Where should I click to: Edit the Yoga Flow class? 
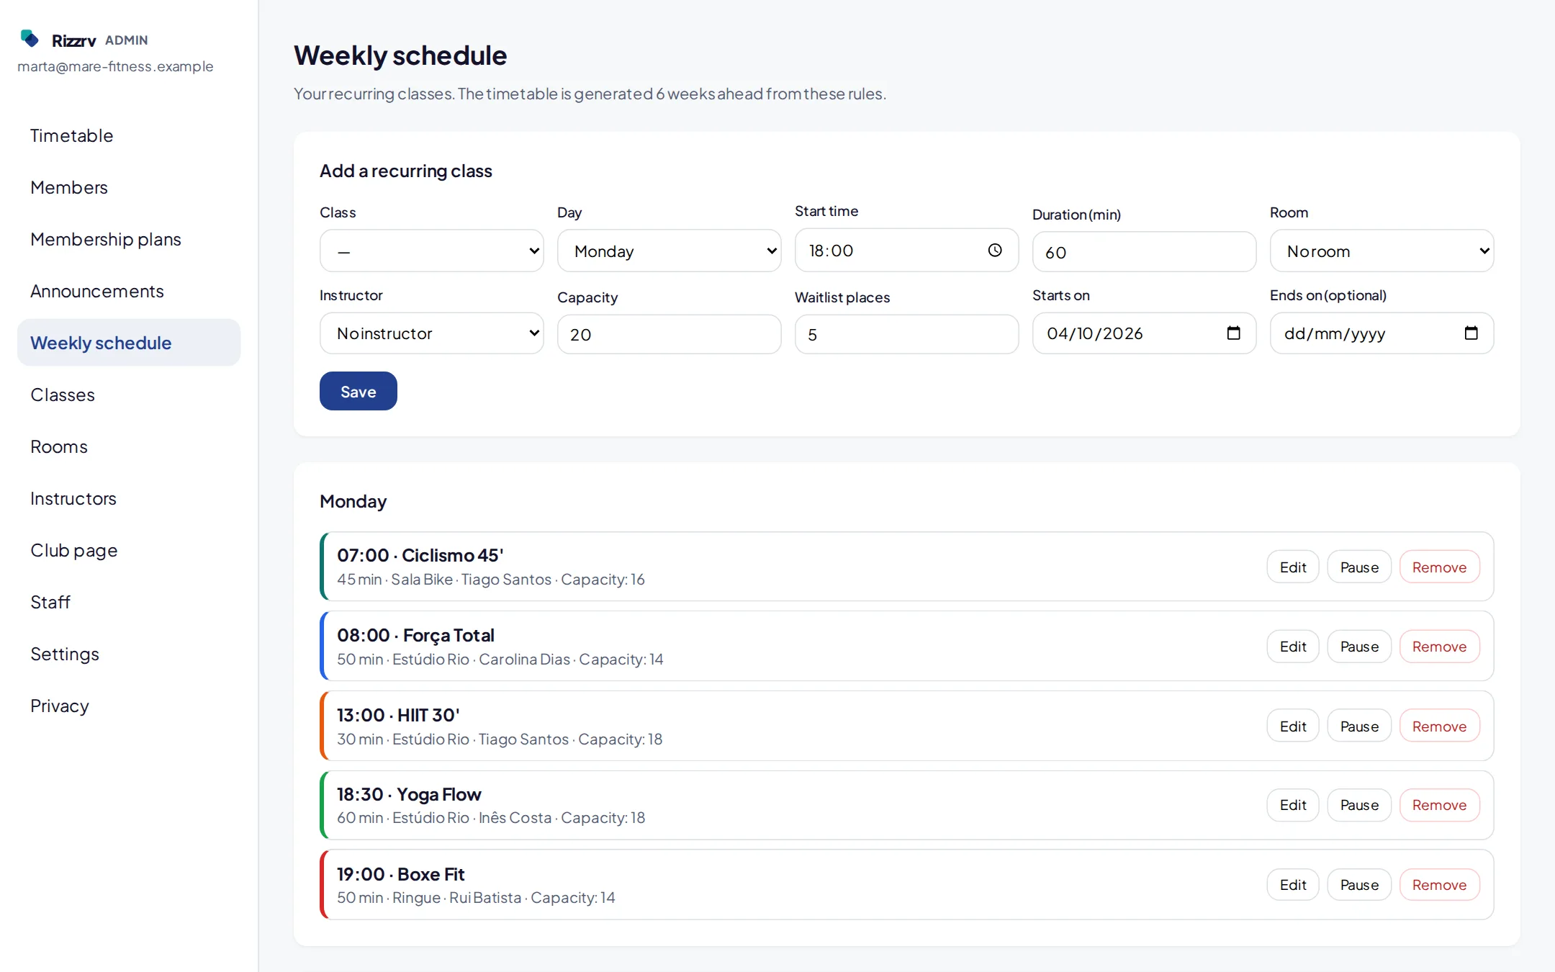click(x=1292, y=805)
